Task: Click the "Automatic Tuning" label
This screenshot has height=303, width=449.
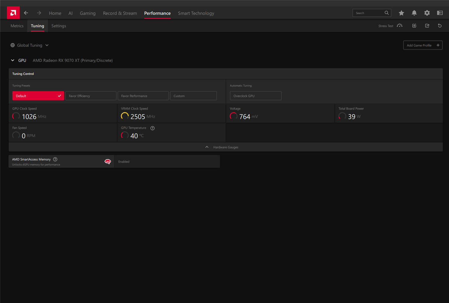Action: [x=241, y=86]
